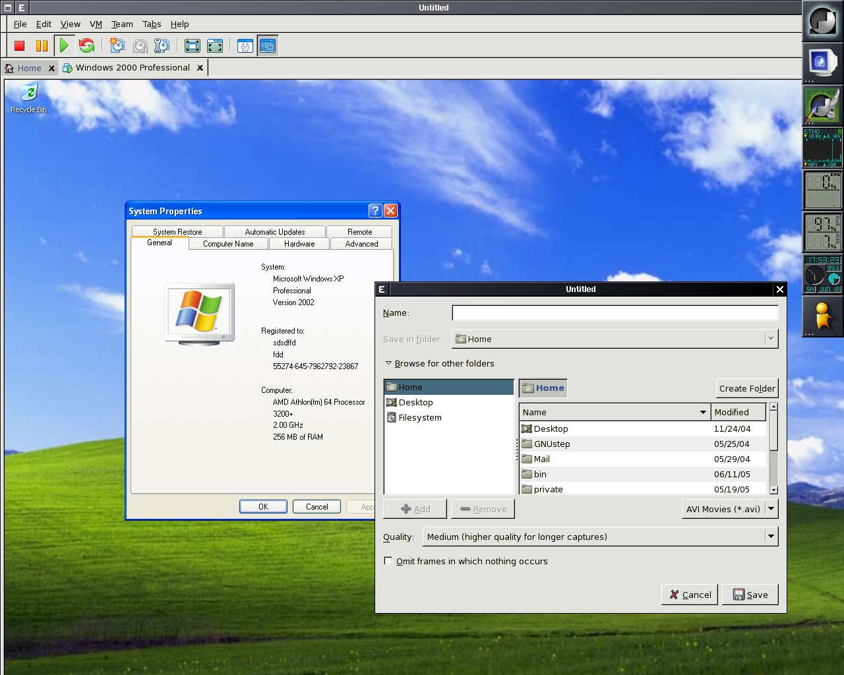
Task: Click the orange Suspend pause button
Action: point(42,45)
